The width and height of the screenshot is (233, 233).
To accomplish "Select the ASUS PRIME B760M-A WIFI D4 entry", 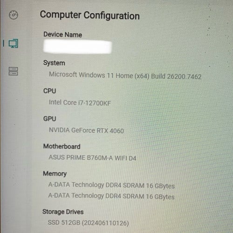I will click(92, 158).
